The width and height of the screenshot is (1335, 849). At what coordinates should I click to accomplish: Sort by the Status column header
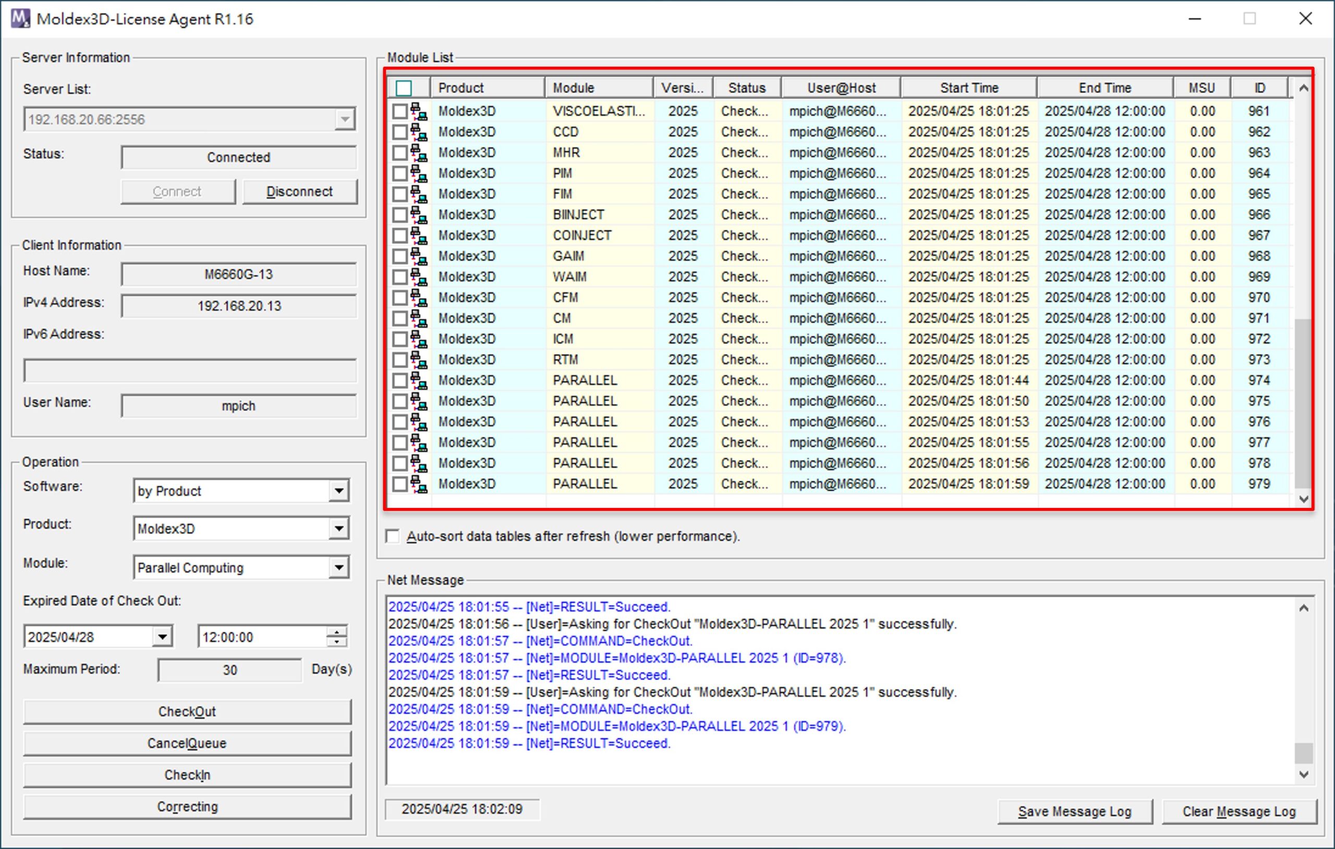pyautogui.click(x=747, y=88)
